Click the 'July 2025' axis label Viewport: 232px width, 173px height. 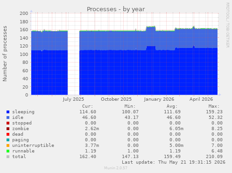tap(73, 99)
